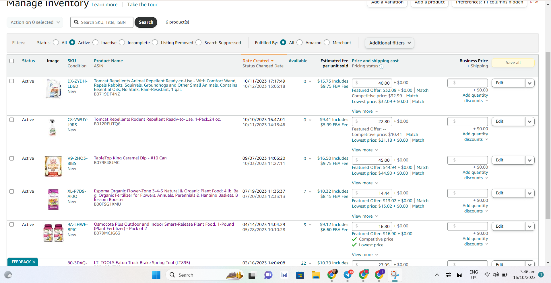Expand Add quantity discounts for SKU XL-P7D9-AI0O
The width and height of the screenshot is (551, 283).
(x=475, y=208)
